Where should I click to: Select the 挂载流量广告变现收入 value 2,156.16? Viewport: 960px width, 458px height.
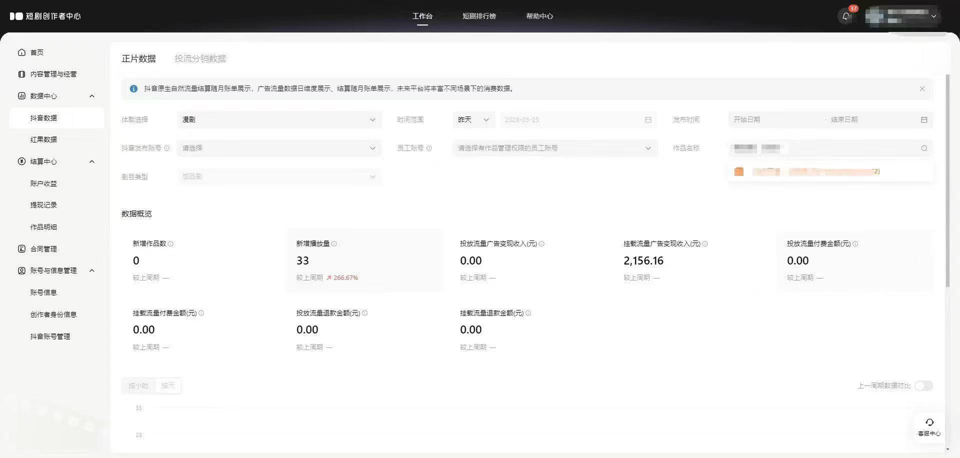point(643,260)
